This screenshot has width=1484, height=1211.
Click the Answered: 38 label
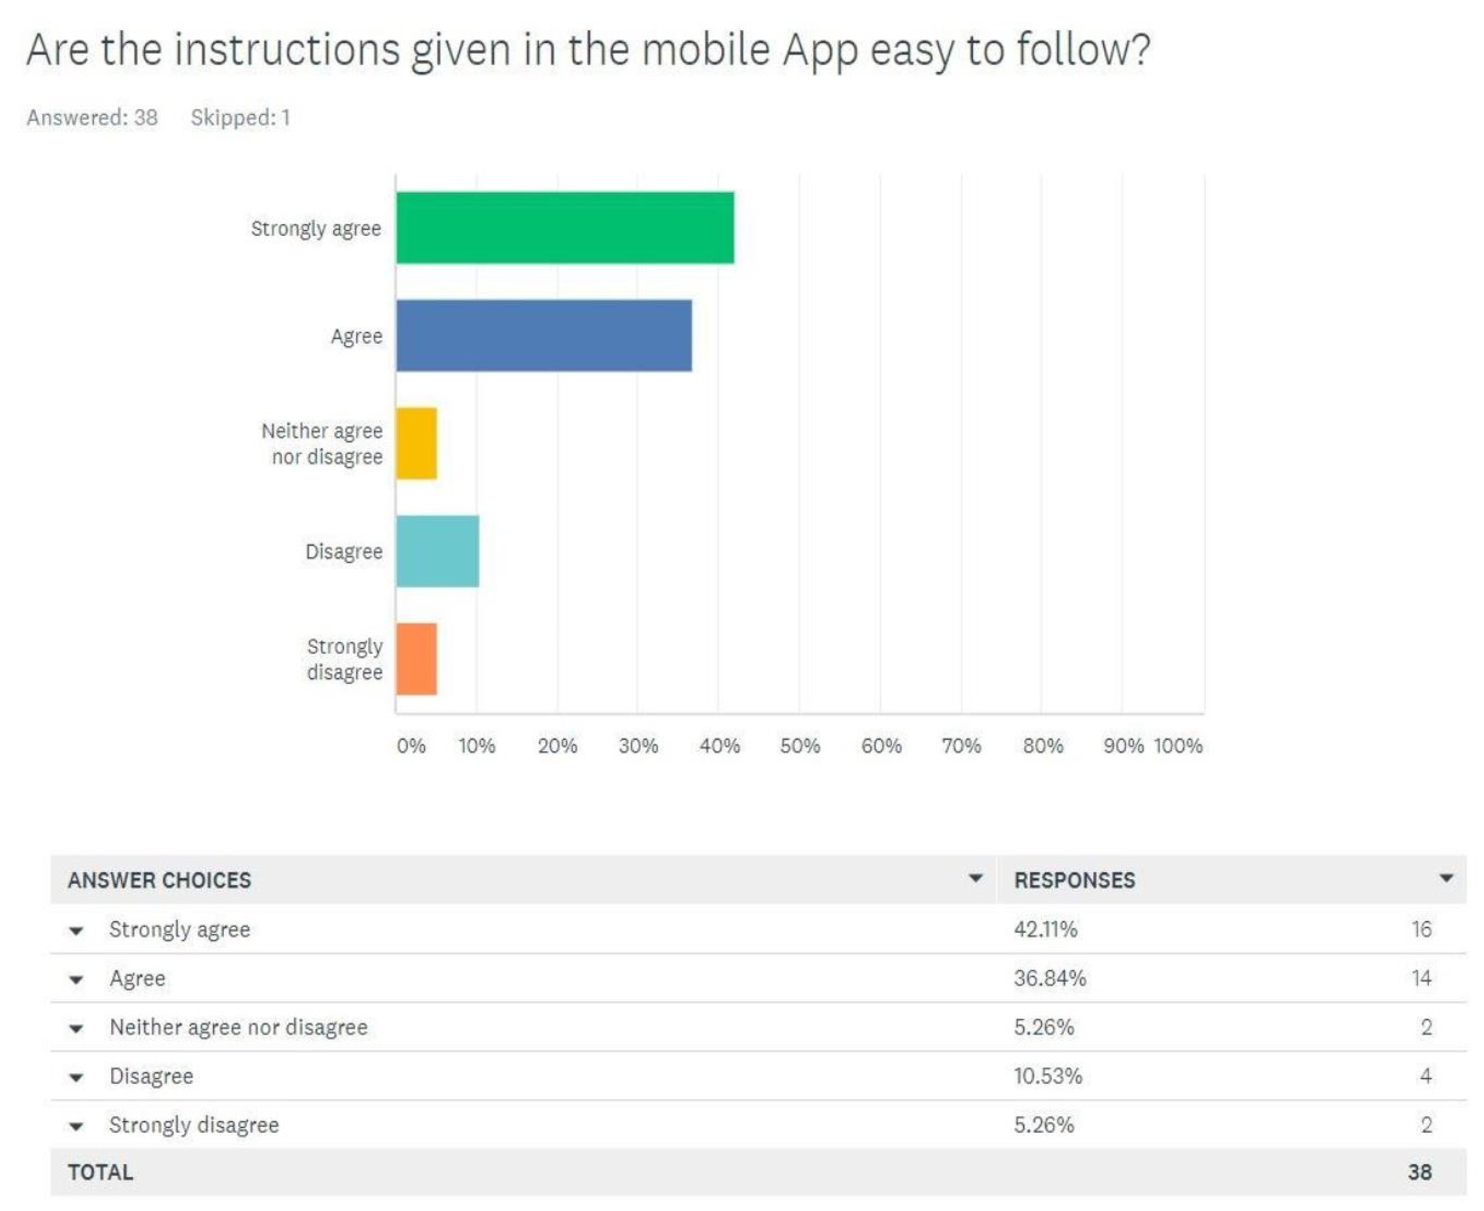pyautogui.click(x=92, y=117)
